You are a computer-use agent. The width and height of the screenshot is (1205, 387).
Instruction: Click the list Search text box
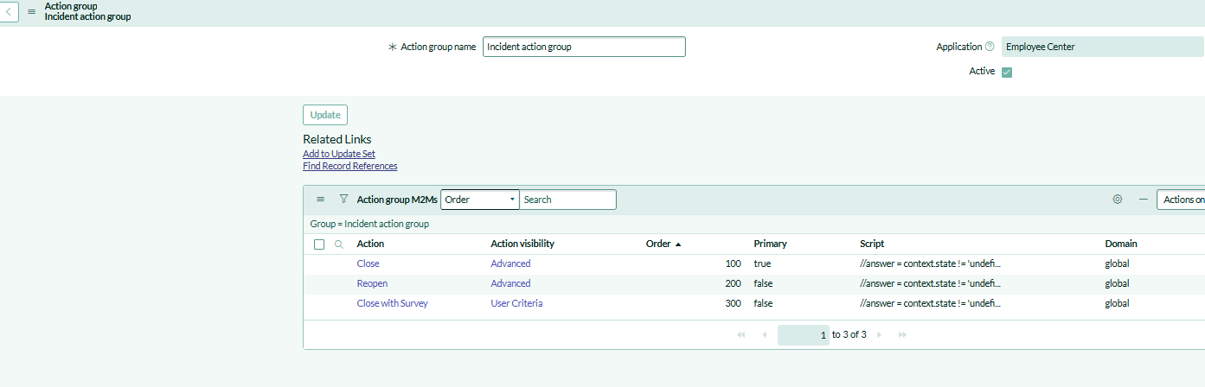tap(567, 200)
